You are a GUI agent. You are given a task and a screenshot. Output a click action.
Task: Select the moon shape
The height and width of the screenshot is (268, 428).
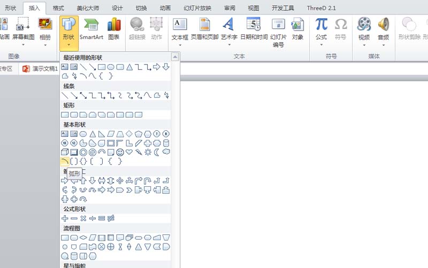pyautogui.click(x=157, y=152)
